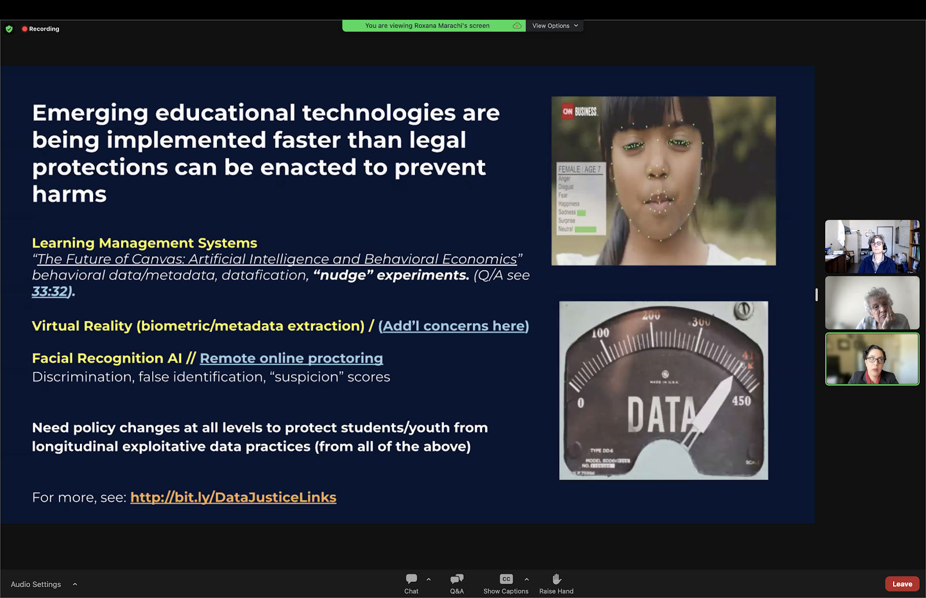Click the red Recording indicator
The image size is (926, 598).
click(x=41, y=29)
